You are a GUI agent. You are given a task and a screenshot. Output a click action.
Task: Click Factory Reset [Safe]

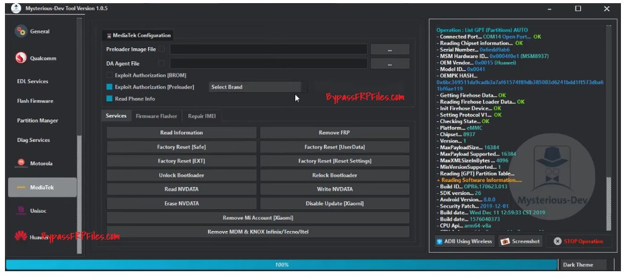181,147
